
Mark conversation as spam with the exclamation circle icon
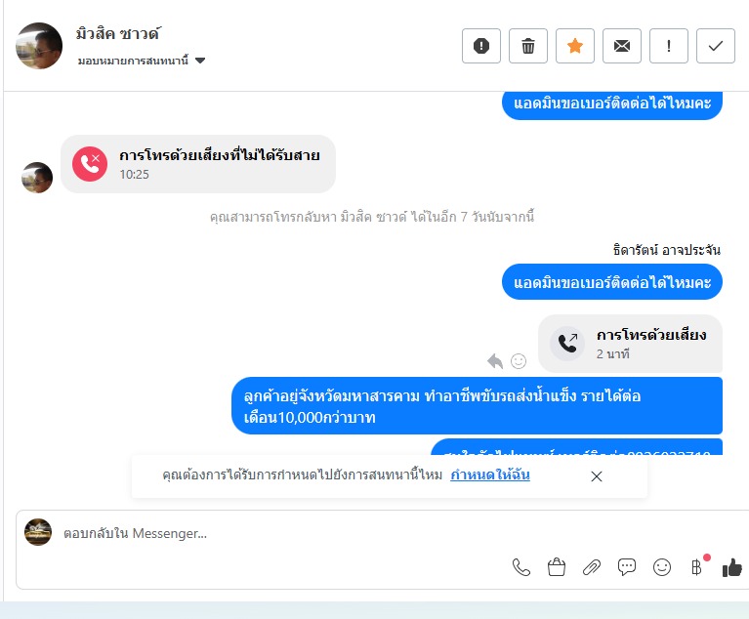point(481,46)
